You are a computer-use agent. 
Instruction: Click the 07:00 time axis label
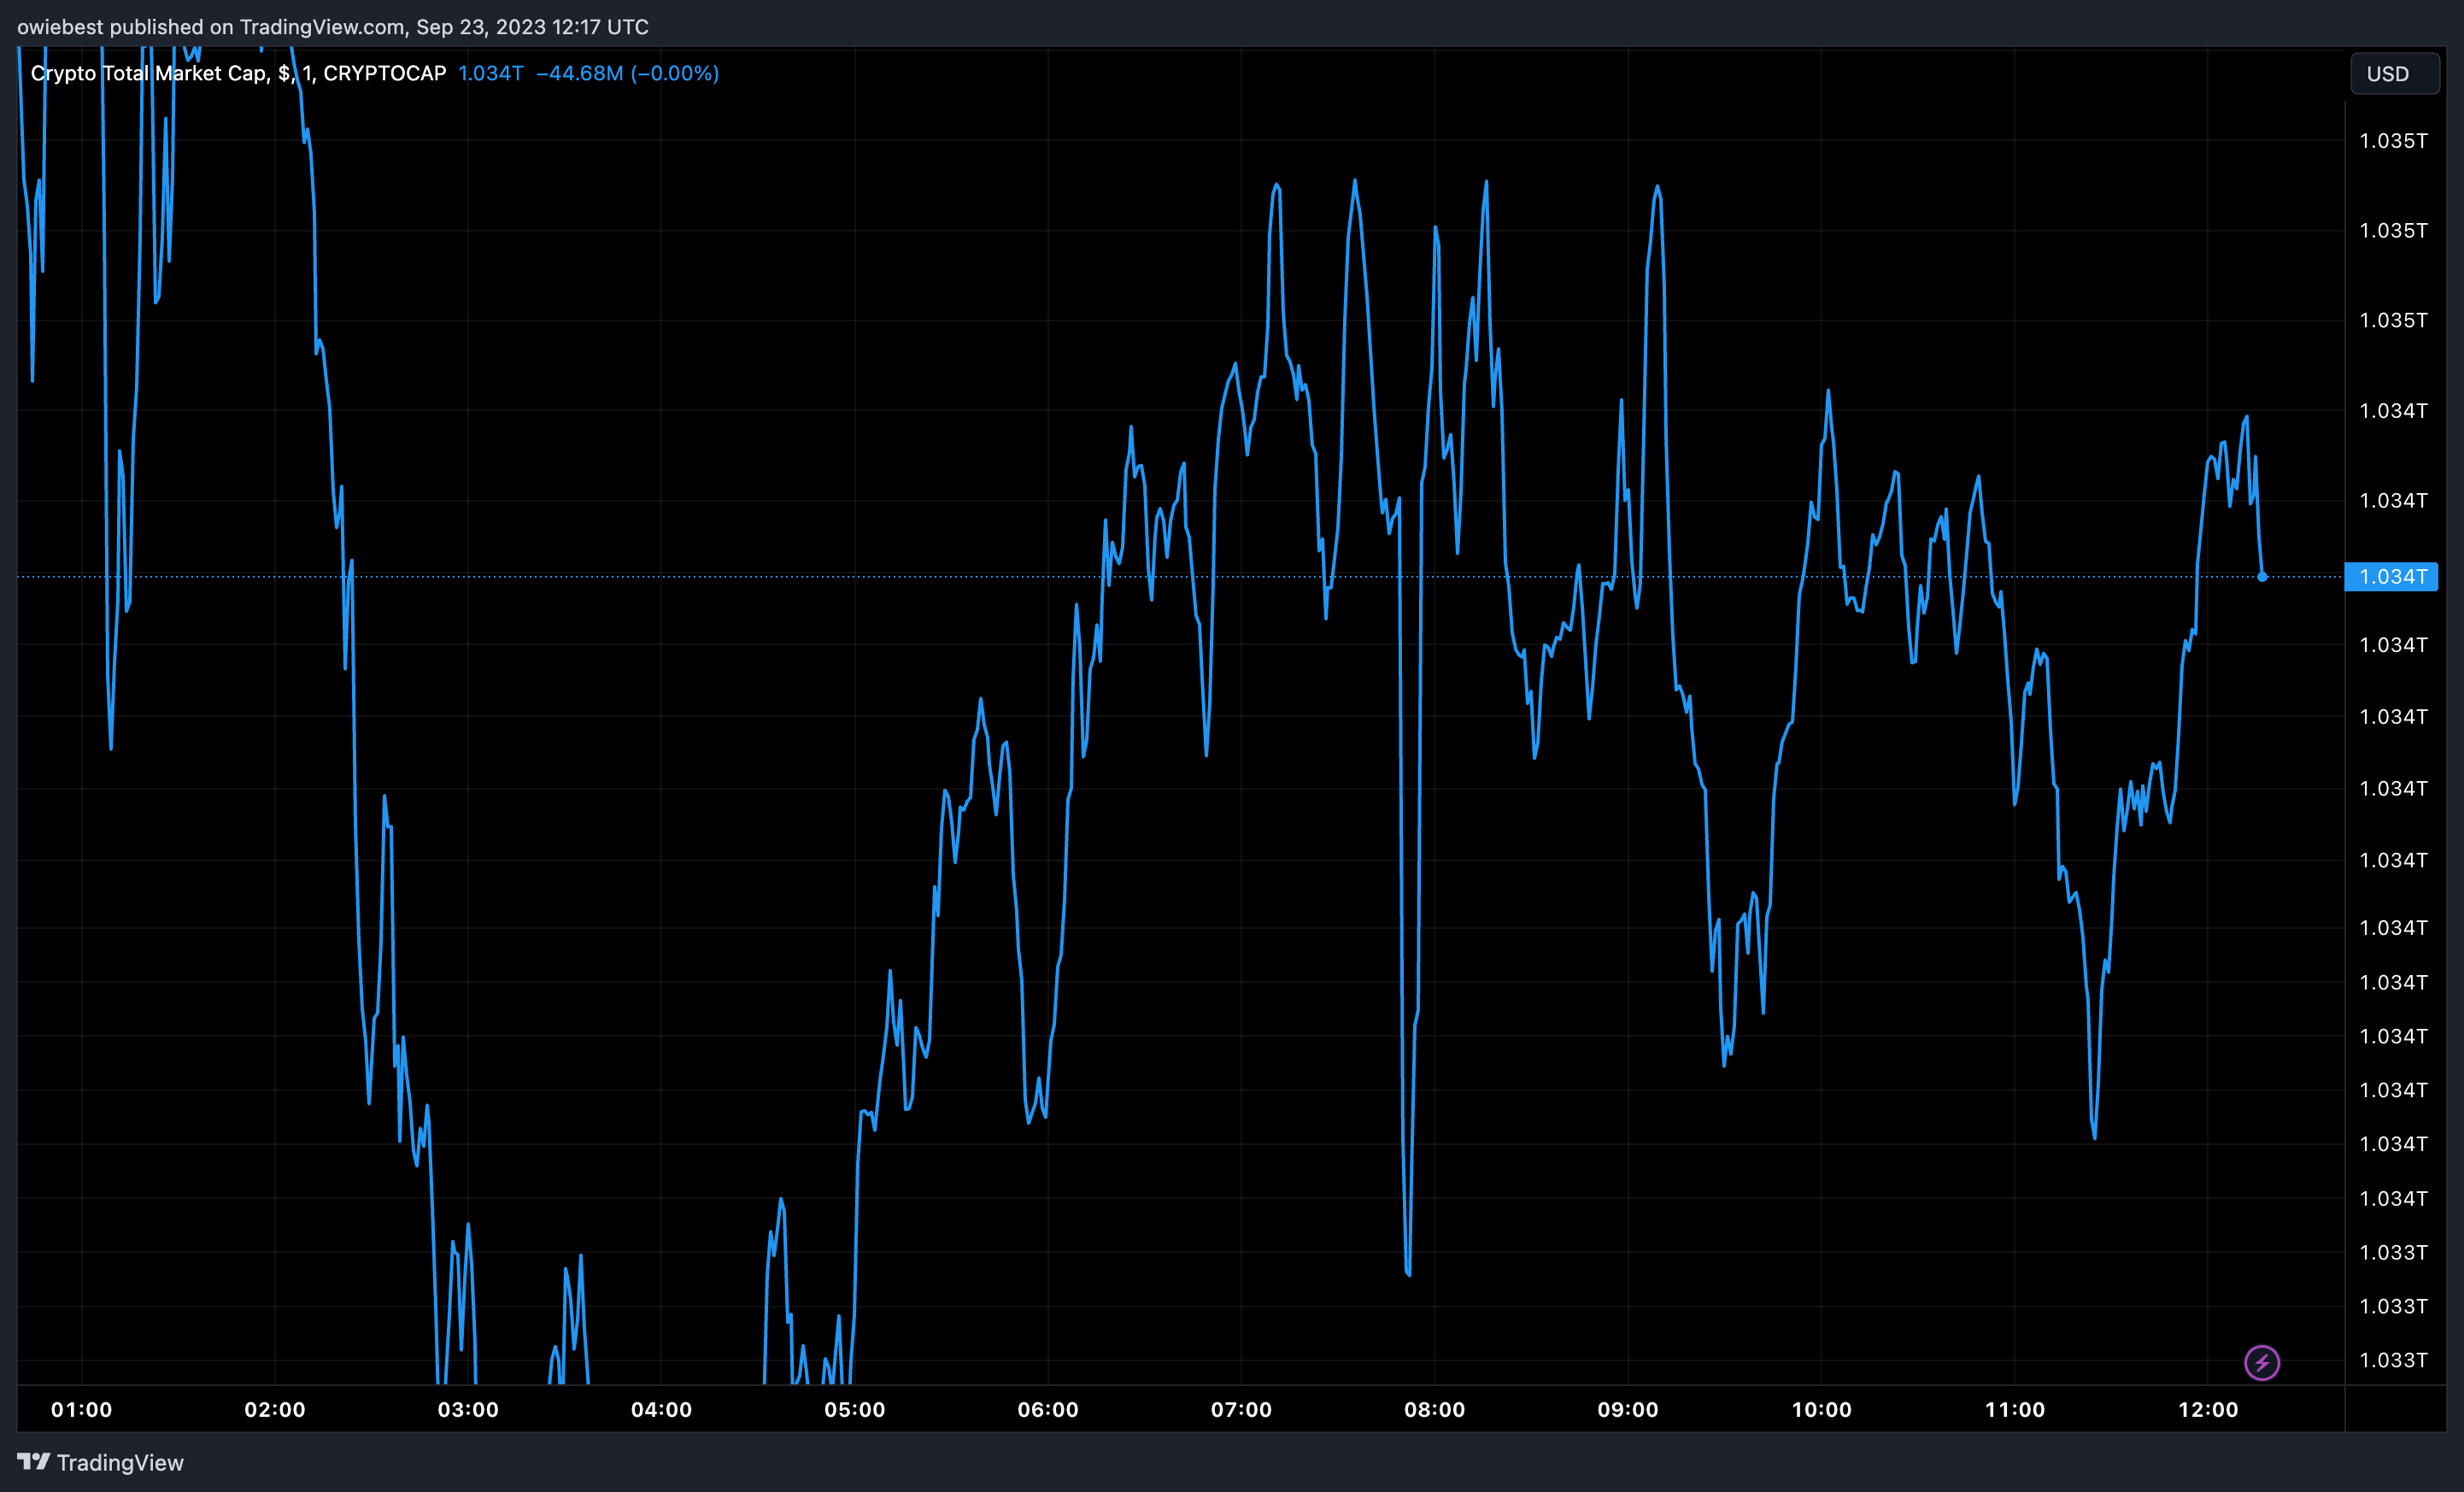[1241, 1409]
